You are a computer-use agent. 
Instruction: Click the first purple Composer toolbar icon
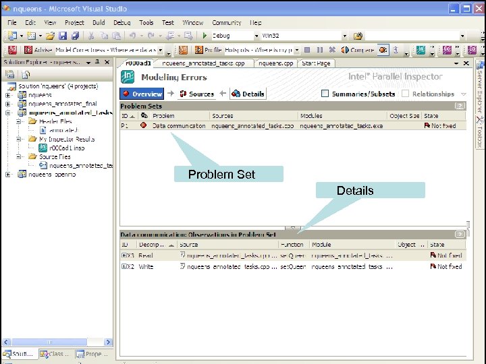point(447,50)
